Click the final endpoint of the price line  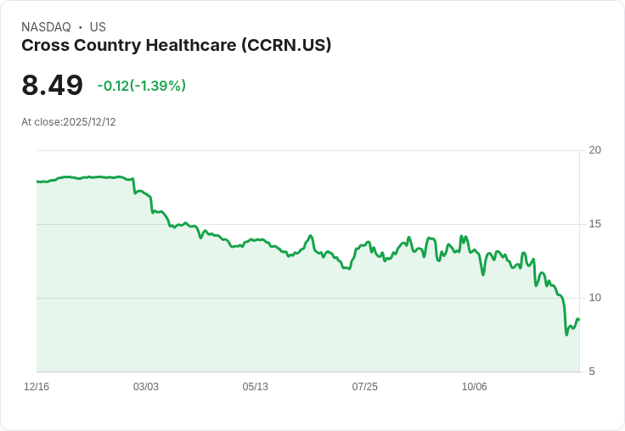click(x=579, y=320)
